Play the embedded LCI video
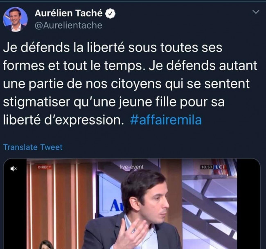This screenshot has height=249, width=266. pos(132,204)
